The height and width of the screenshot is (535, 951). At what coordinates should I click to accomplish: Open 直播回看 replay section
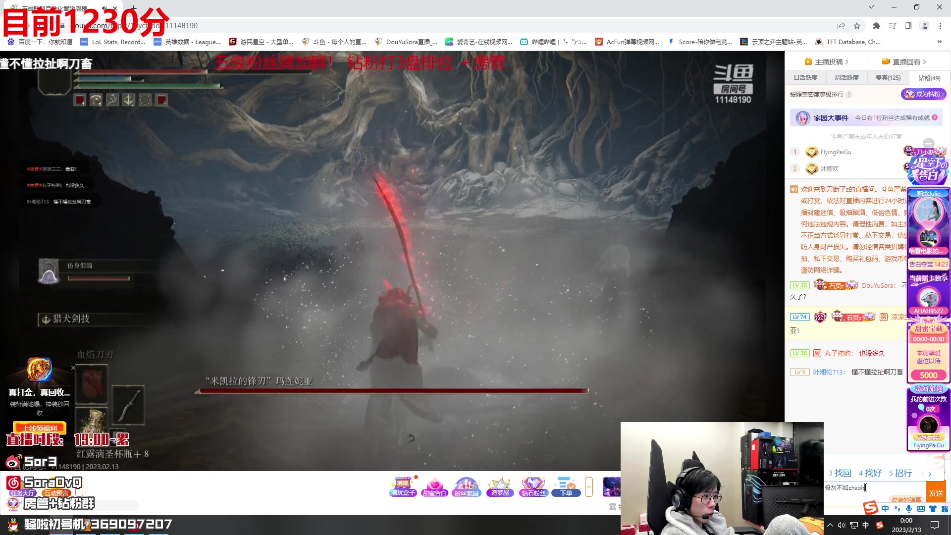coord(904,62)
